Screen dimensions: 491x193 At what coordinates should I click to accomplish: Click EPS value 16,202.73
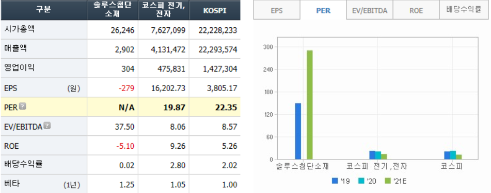[x=169, y=89]
